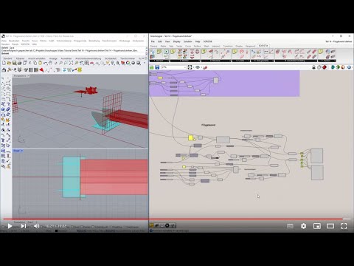
Task: Toggle YouTube miniplayer
Action: pyautogui.click(x=317, y=226)
